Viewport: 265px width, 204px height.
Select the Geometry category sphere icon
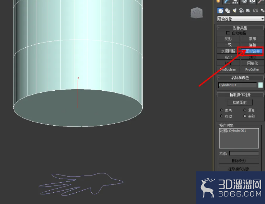click(220, 11)
